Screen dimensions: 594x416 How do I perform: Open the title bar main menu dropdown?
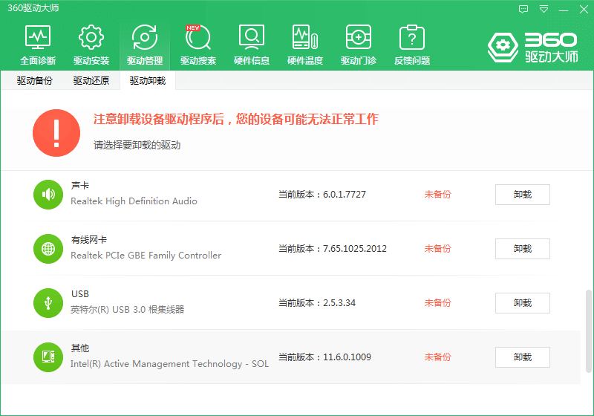click(544, 9)
